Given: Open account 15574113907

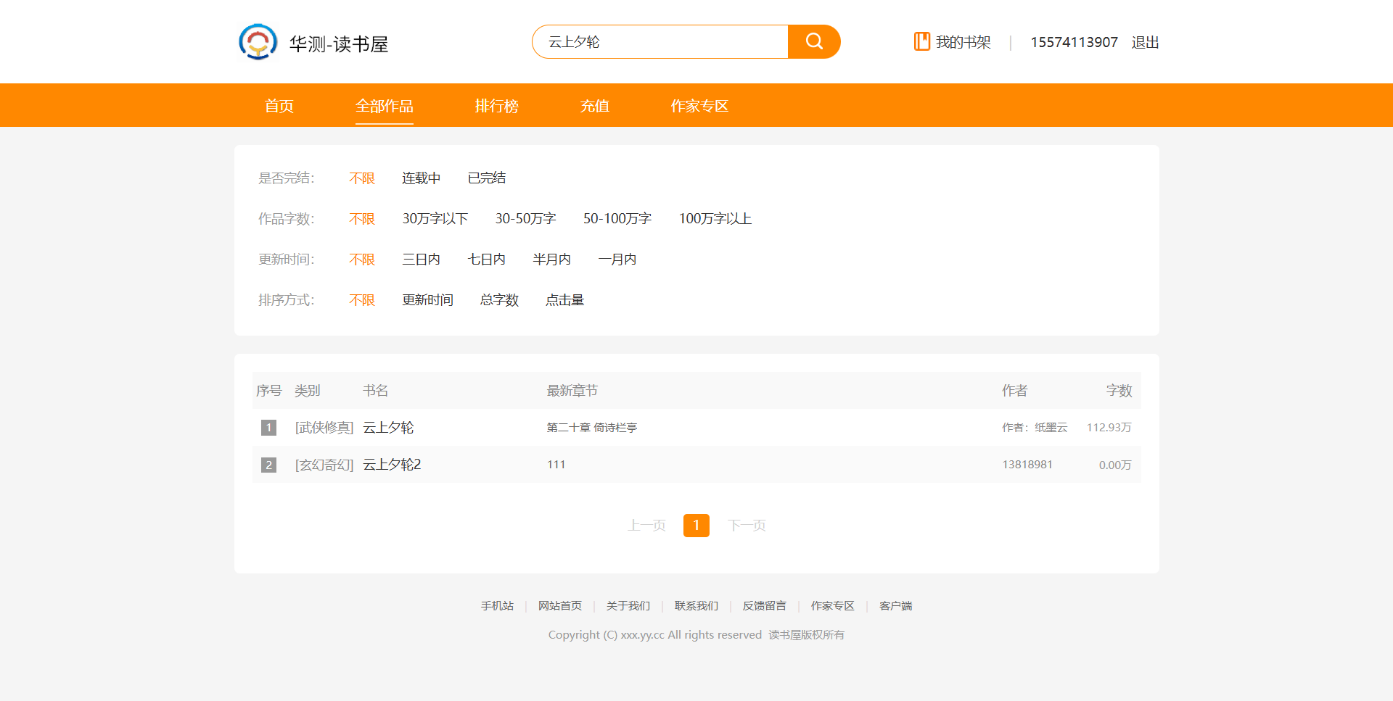Looking at the screenshot, I should pos(1074,42).
